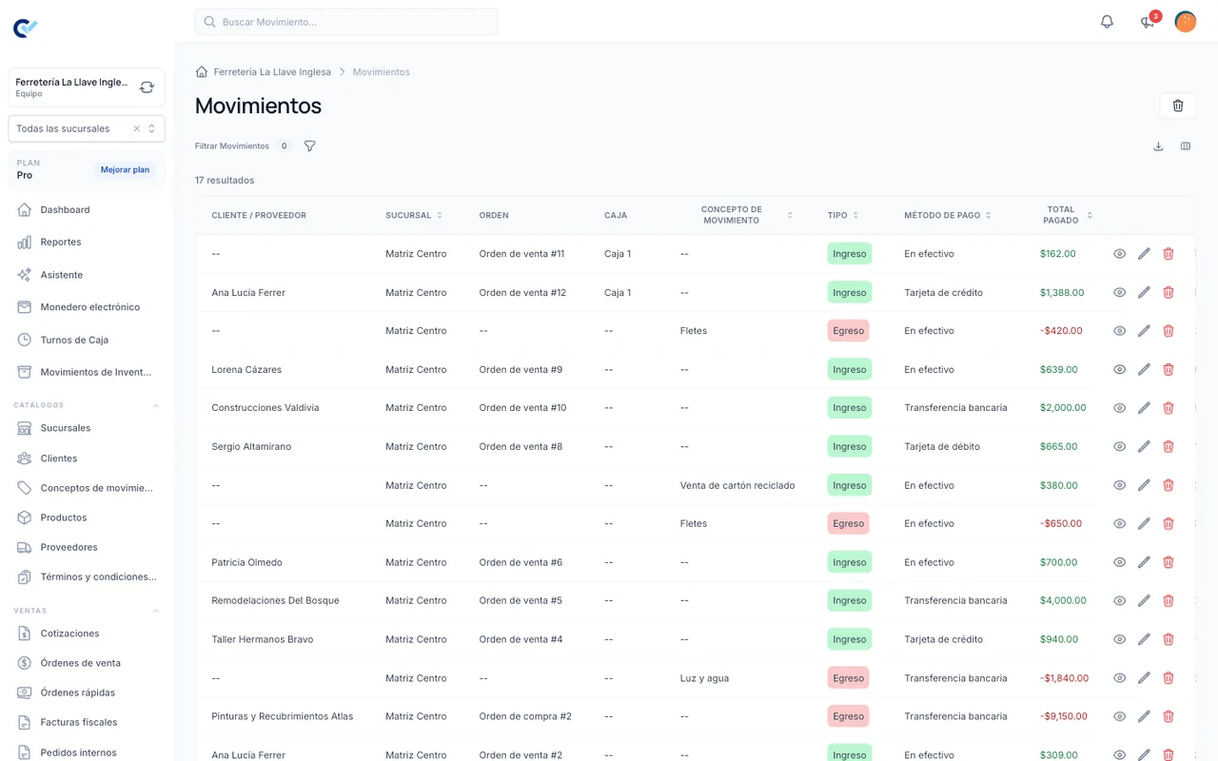This screenshot has width=1218, height=761.
Task: Edit the $162.00 movement row
Action: coord(1144,254)
